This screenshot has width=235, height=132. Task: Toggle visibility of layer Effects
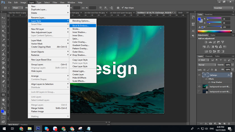206,79
